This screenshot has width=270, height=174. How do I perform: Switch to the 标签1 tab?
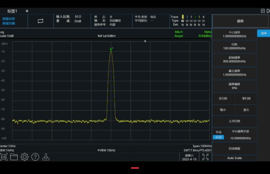pyautogui.click(x=12, y=11)
